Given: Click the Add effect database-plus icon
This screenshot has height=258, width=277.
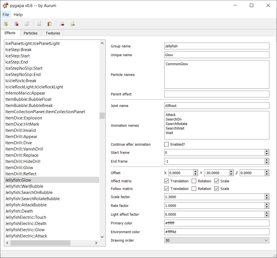Looking at the screenshot, I should coord(6,24).
